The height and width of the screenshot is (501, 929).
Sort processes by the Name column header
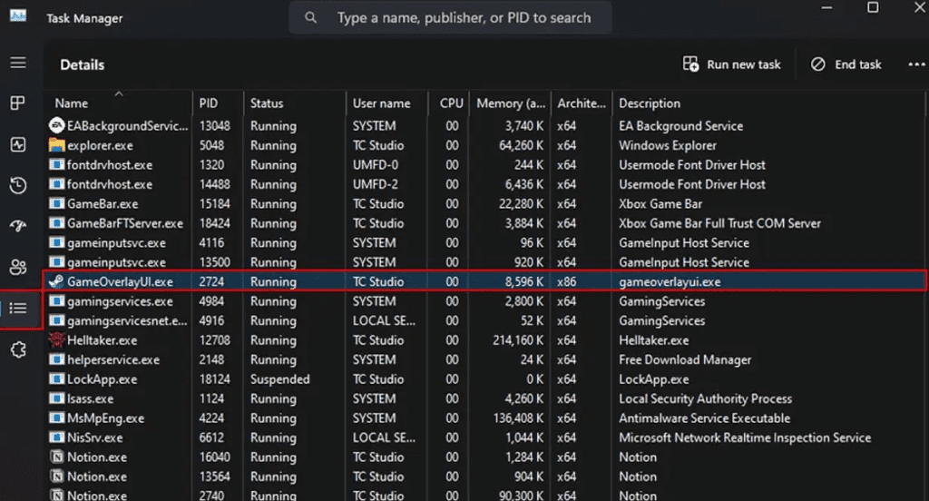coord(72,103)
